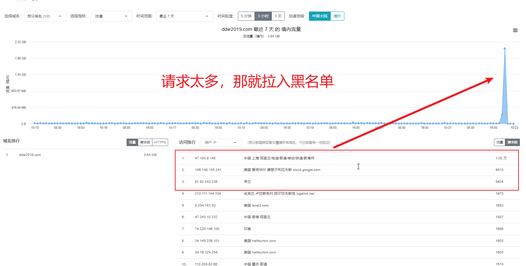
Task: Open the 时间范围 time range dropdown
Action: [x=185, y=16]
